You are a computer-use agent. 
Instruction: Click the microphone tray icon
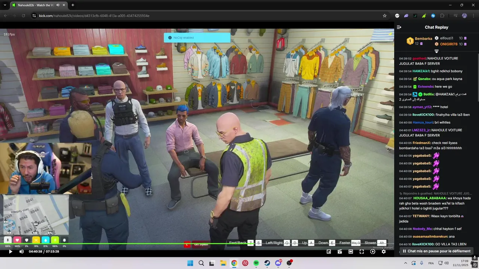click(x=422, y=263)
